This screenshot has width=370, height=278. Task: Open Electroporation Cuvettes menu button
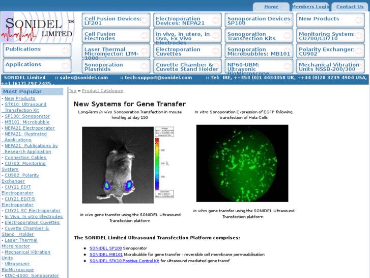click(187, 51)
